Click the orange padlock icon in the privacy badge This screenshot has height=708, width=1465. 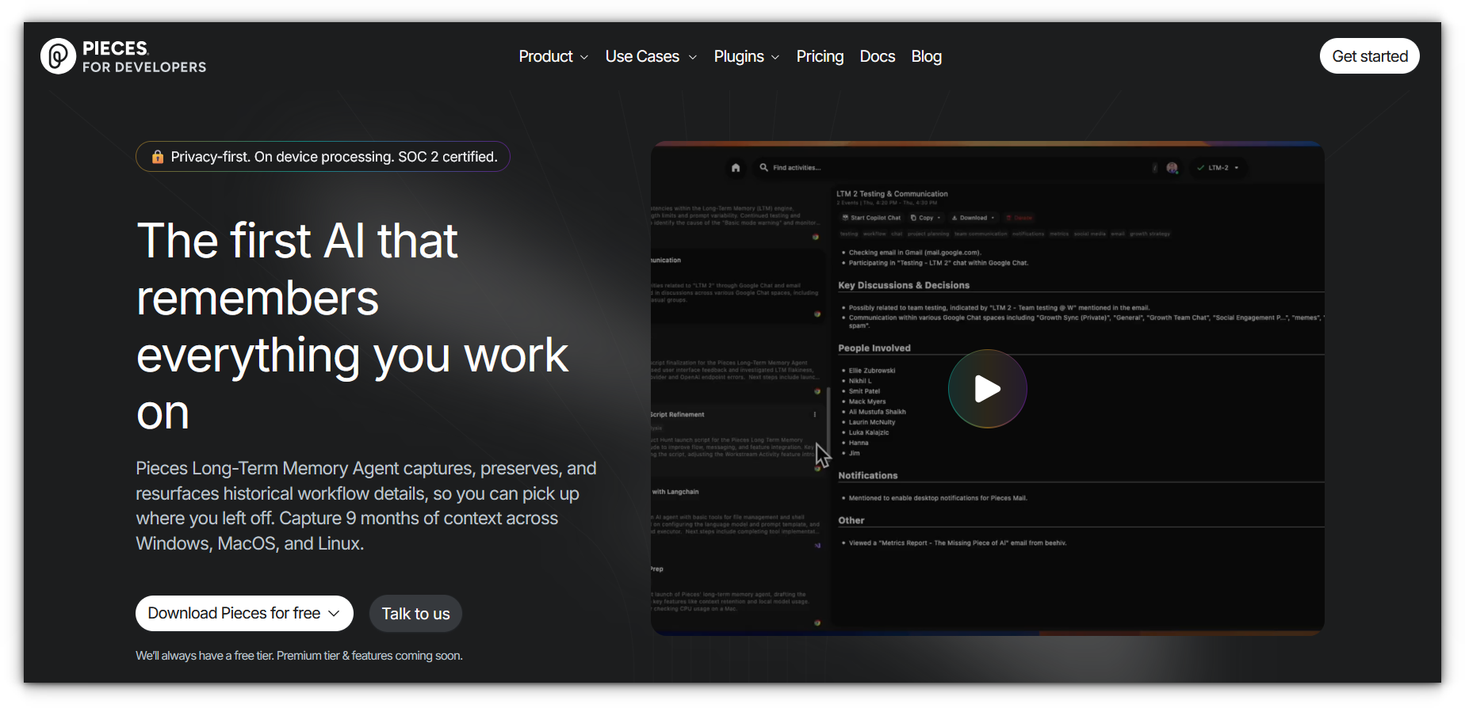158,157
